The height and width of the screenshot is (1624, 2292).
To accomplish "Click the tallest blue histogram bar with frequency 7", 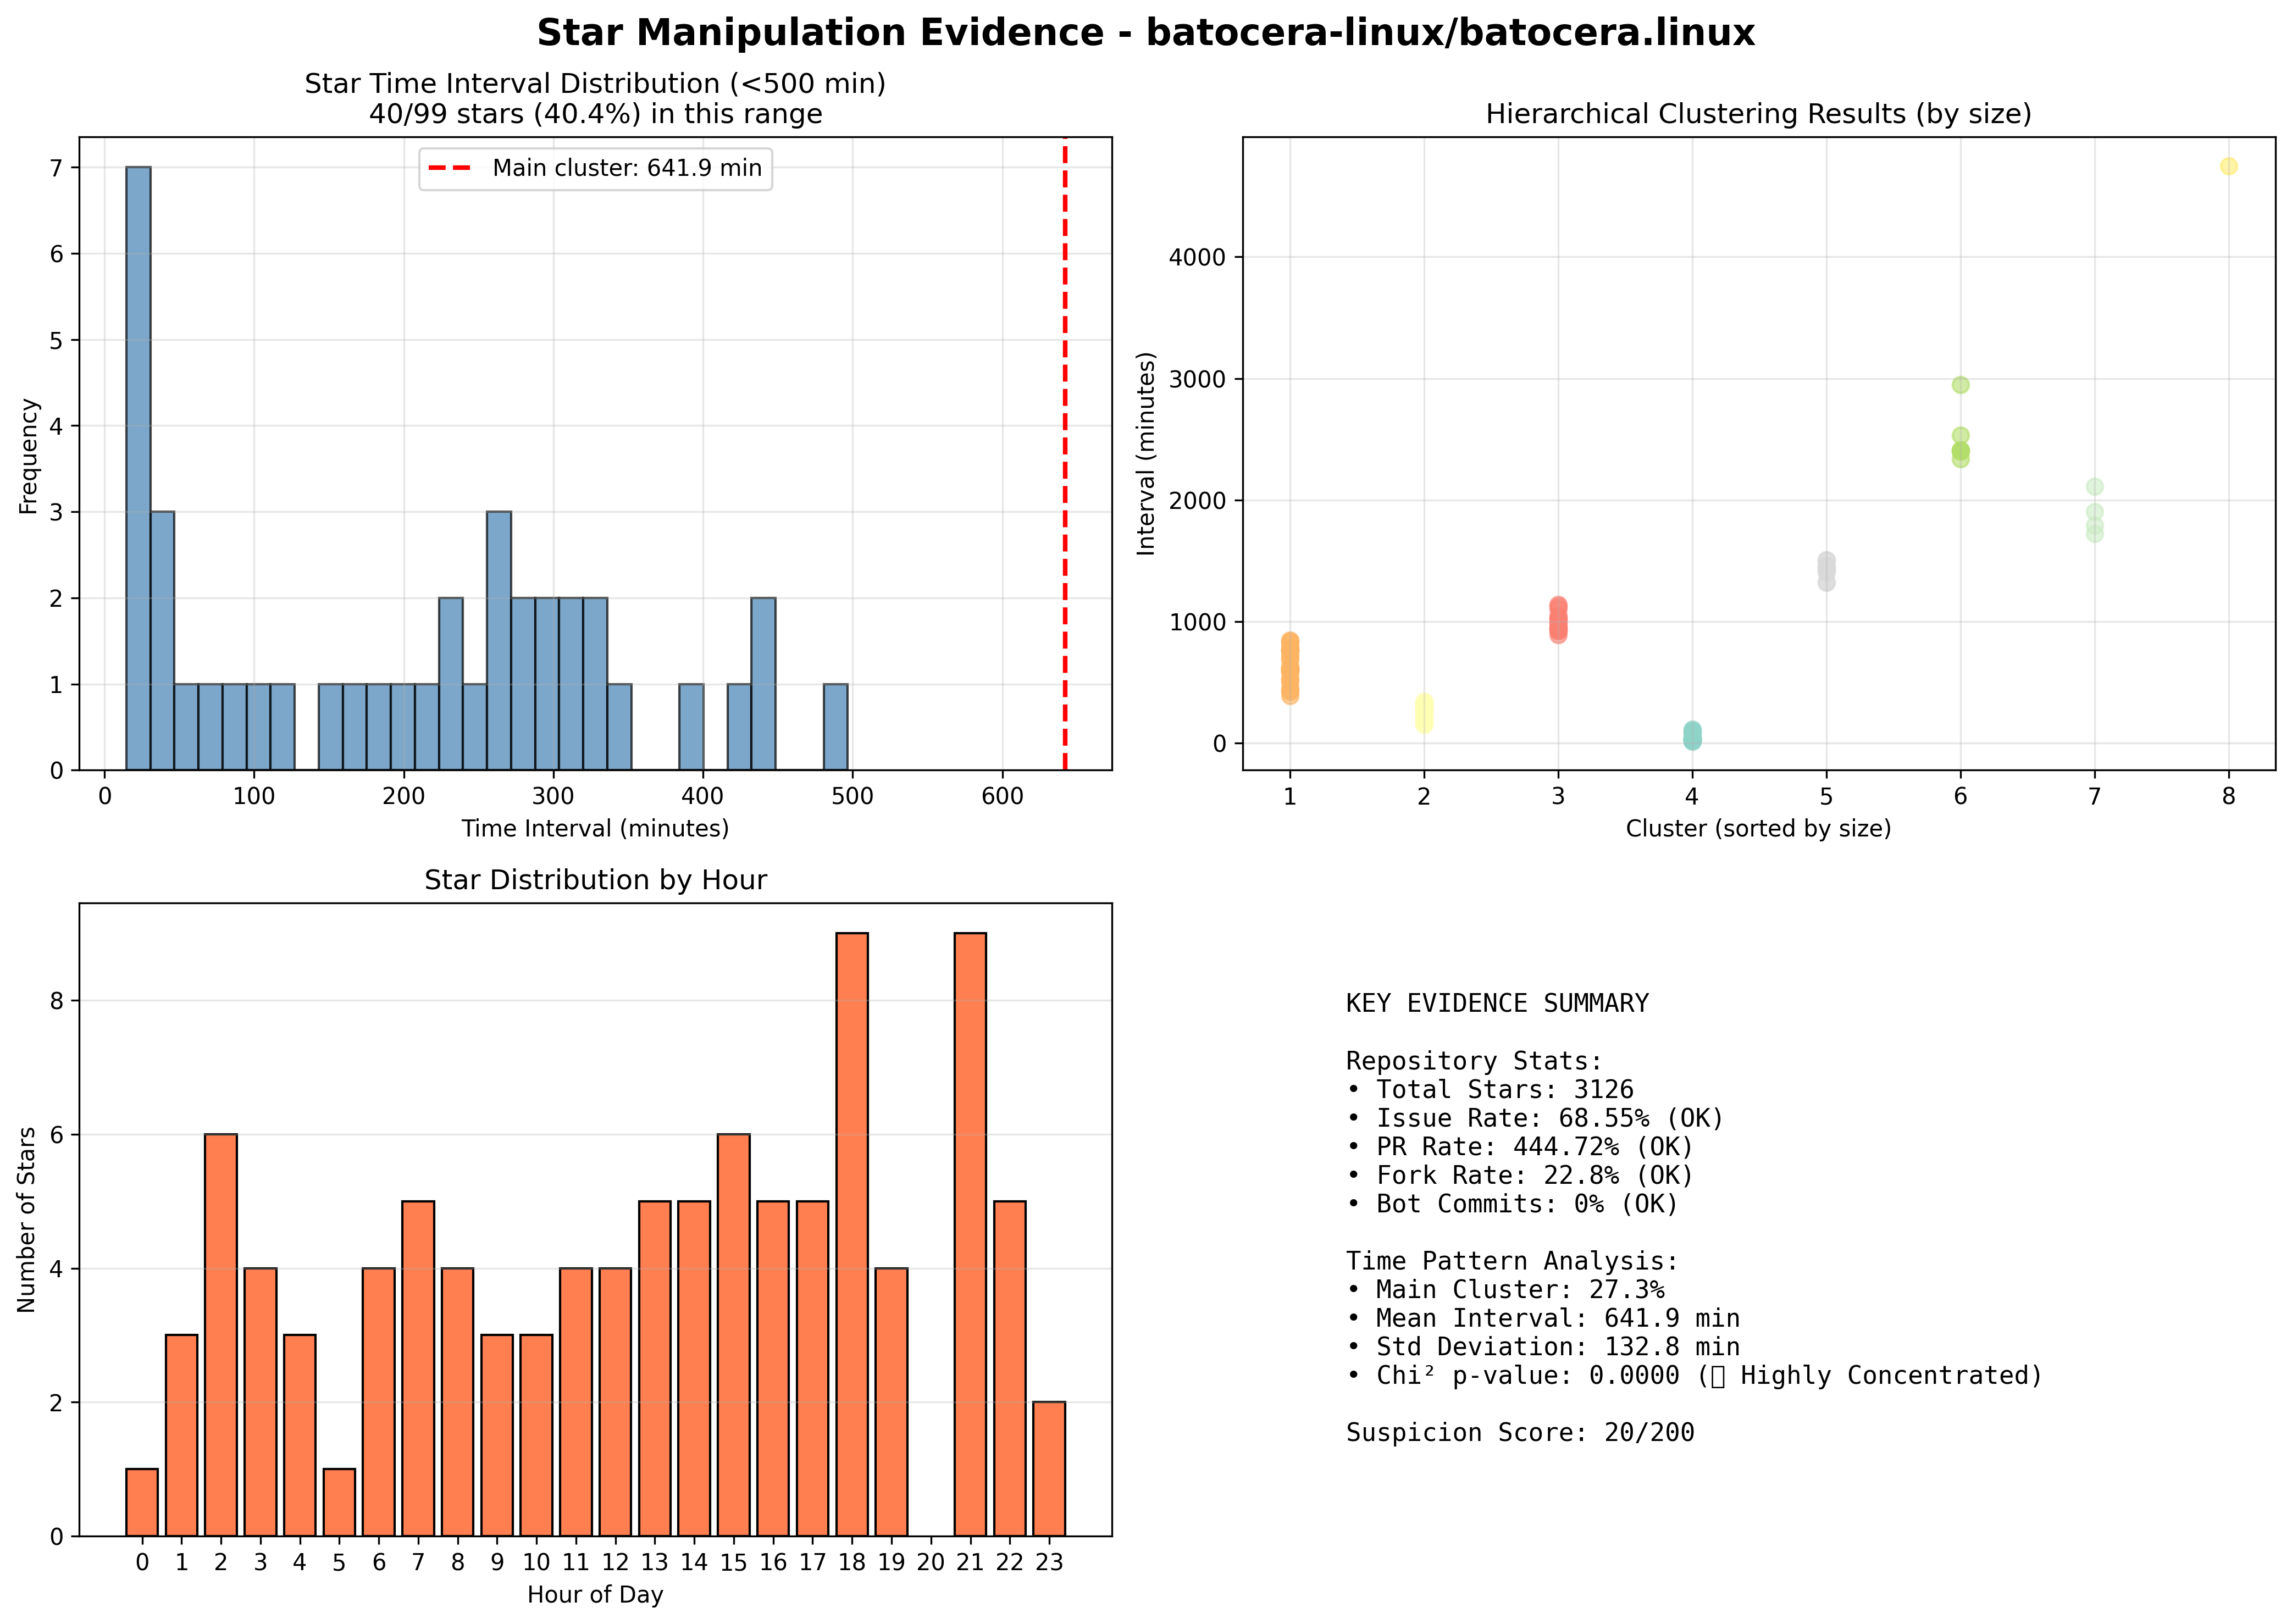I will coord(138,468).
